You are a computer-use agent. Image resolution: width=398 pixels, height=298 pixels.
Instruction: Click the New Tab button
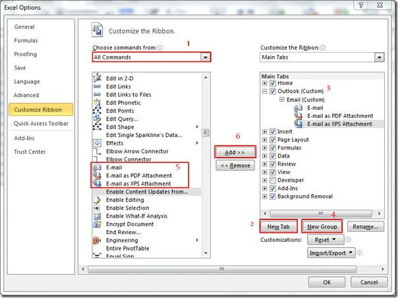279,226
